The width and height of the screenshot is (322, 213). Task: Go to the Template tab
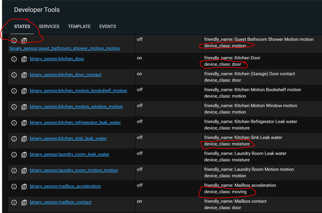(x=79, y=27)
